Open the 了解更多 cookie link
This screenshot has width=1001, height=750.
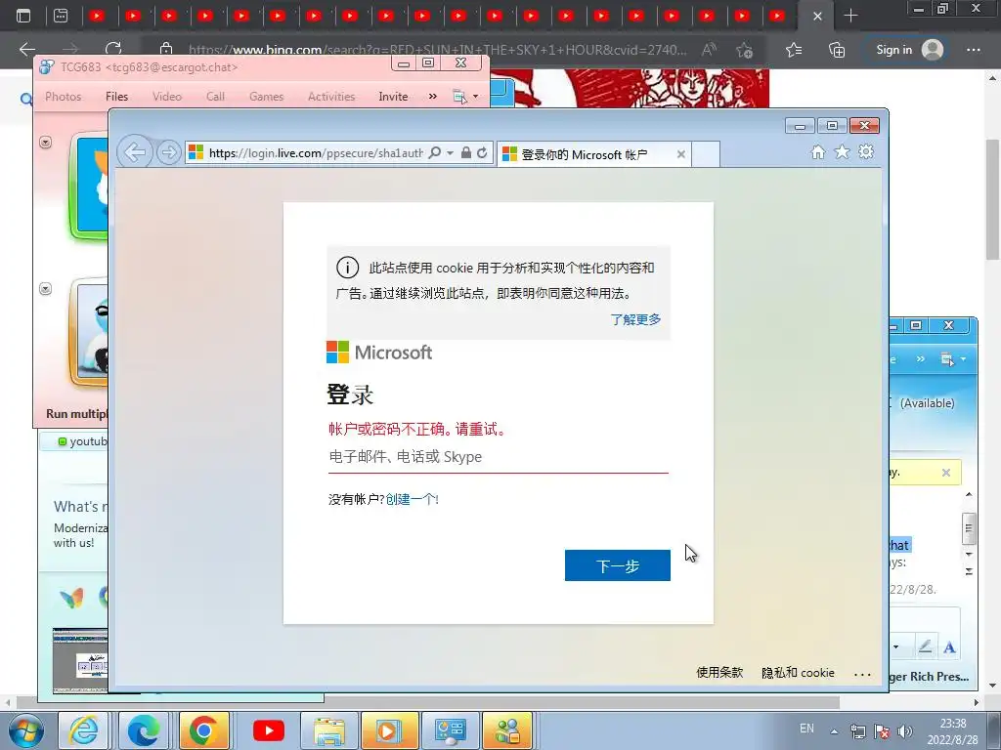(635, 319)
